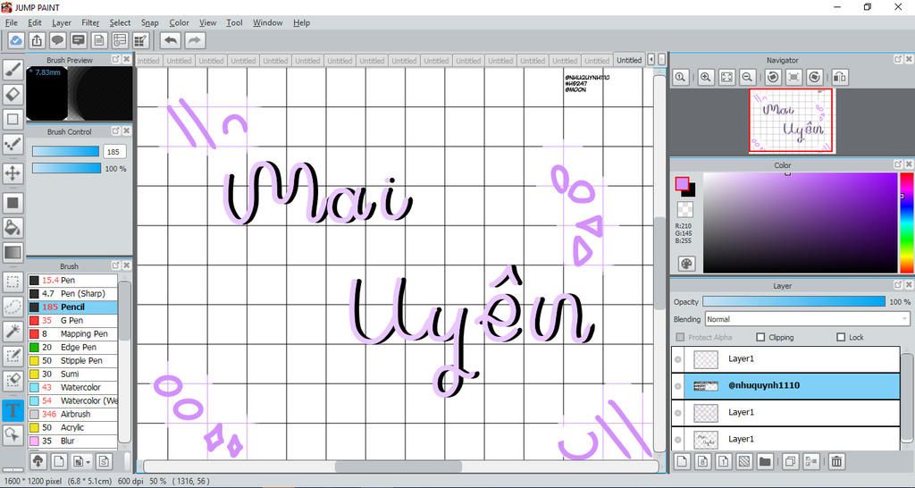Enable the Protect Alpha checkbox
This screenshot has height=488, width=915.
coord(680,337)
